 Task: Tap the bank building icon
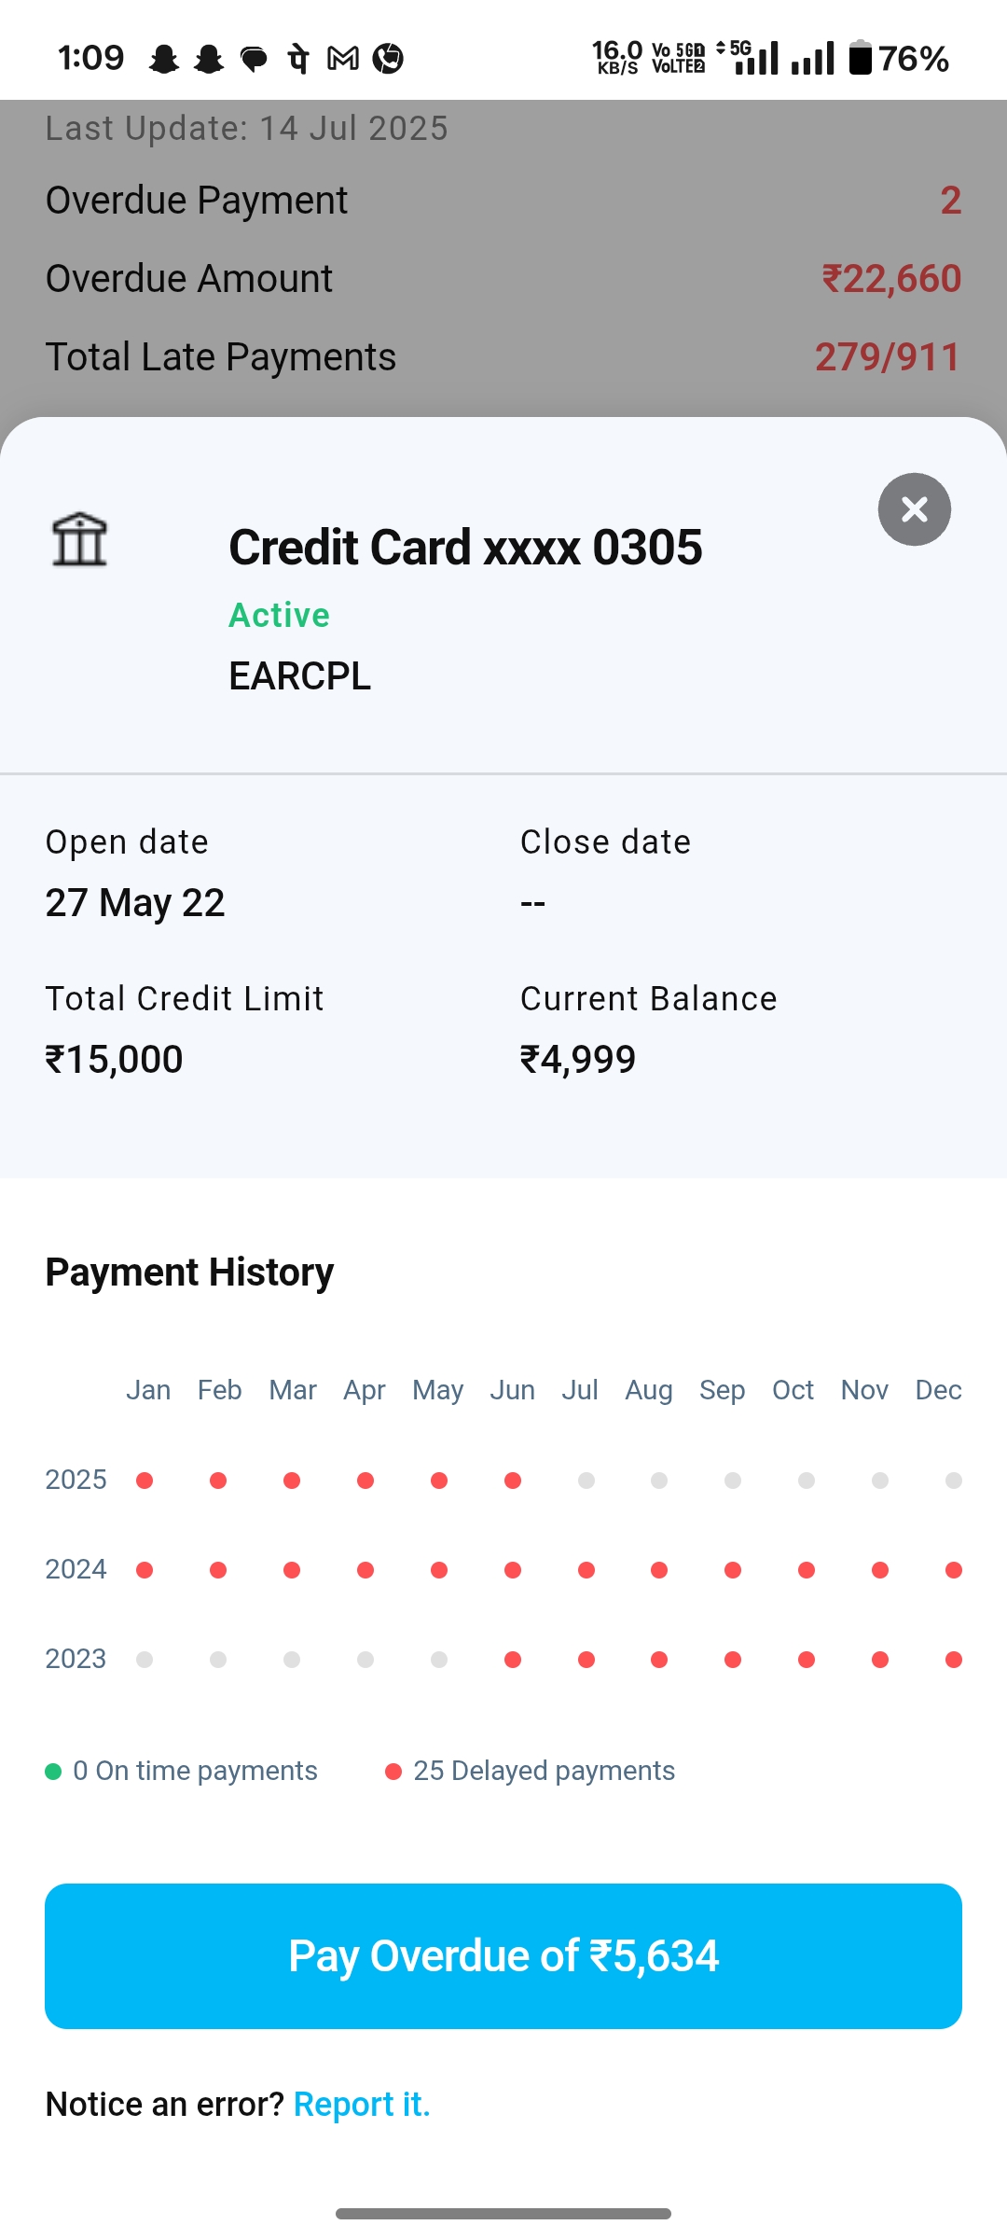pyautogui.click(x=79, y=539)
